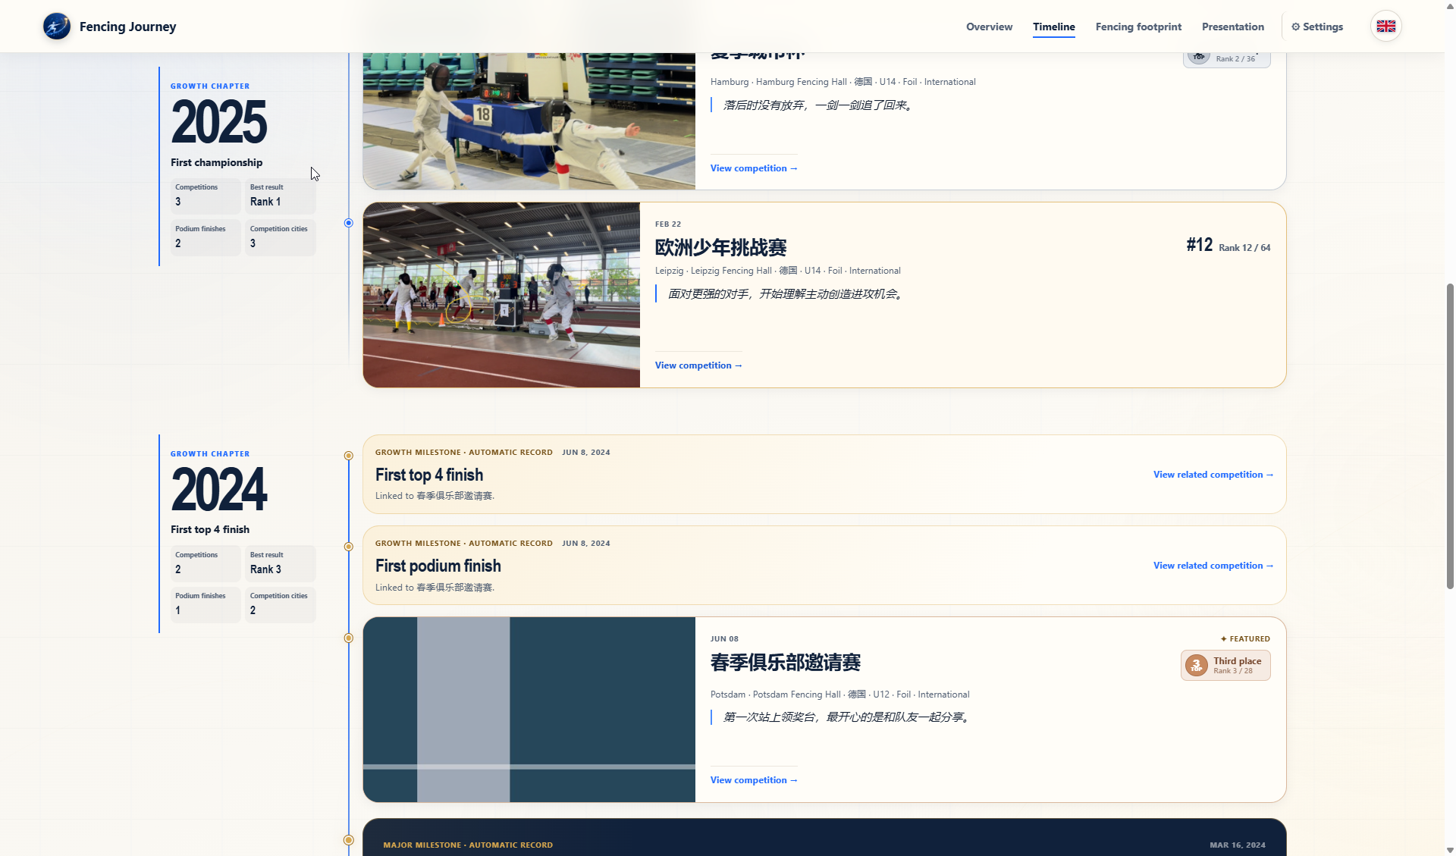Click the Major Milestone automatic record banner
This screenshot has height=856, width=1456.
pyautogui.click(x=824, y=837)
